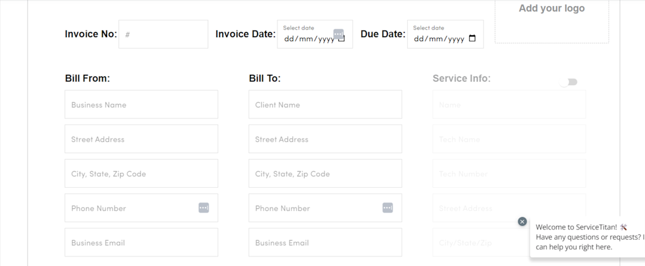Open the Welcome to ServiceTitan chat message
Viewport: 645px width, 266px height.
click(588, 237)
